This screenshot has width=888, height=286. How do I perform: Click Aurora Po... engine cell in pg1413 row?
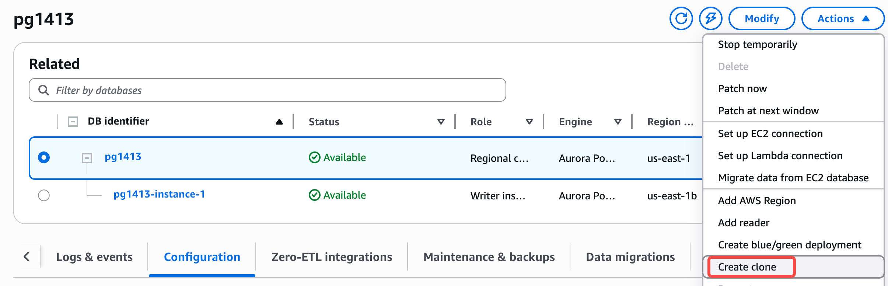tap(587, 158)
